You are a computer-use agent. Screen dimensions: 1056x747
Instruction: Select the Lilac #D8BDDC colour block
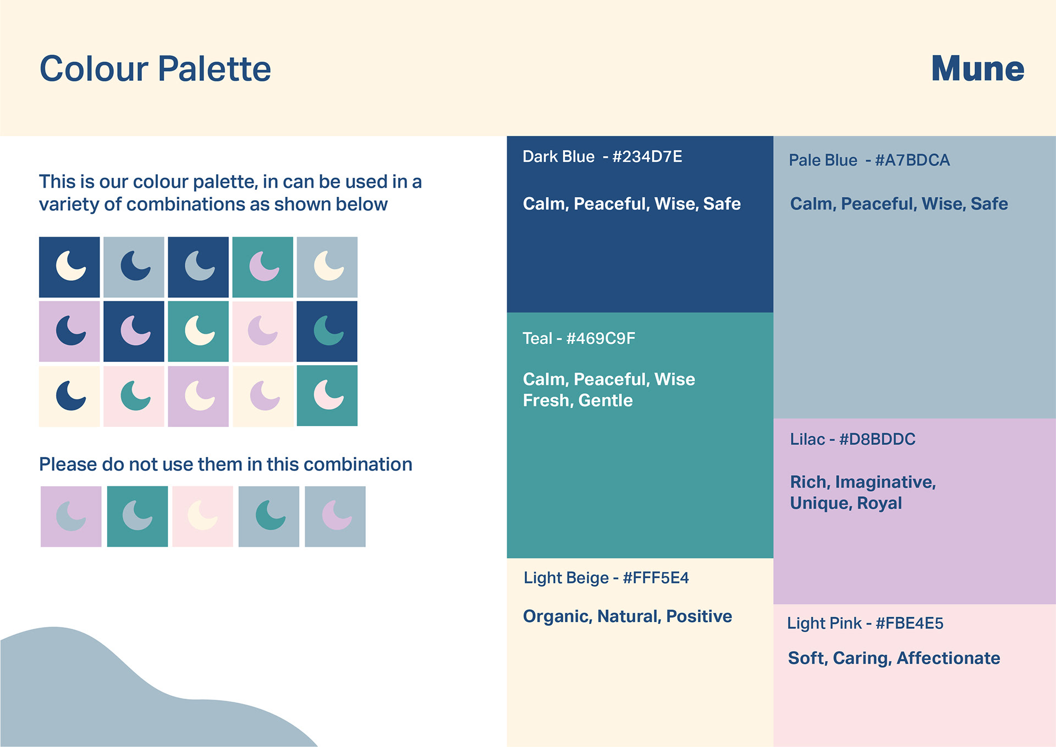coord(914,512)
